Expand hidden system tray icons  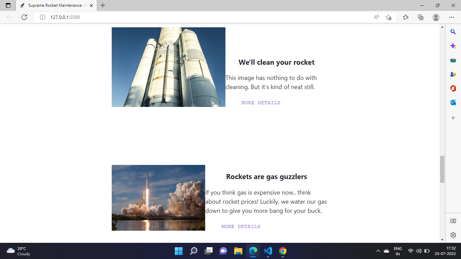click(x=378, y=251)
